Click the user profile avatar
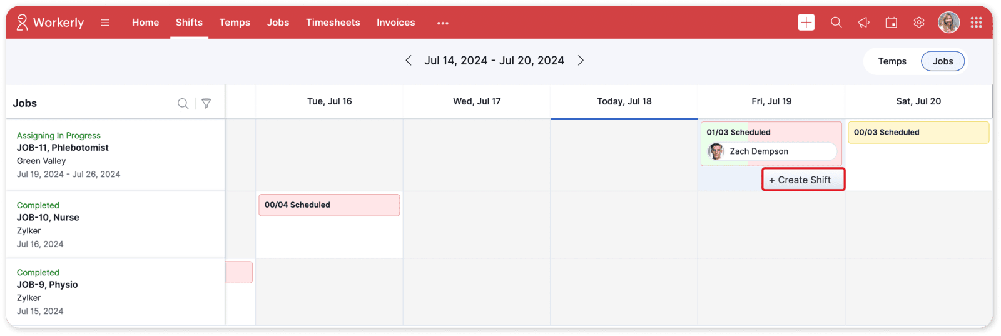1001x336 pixels. 948,23
